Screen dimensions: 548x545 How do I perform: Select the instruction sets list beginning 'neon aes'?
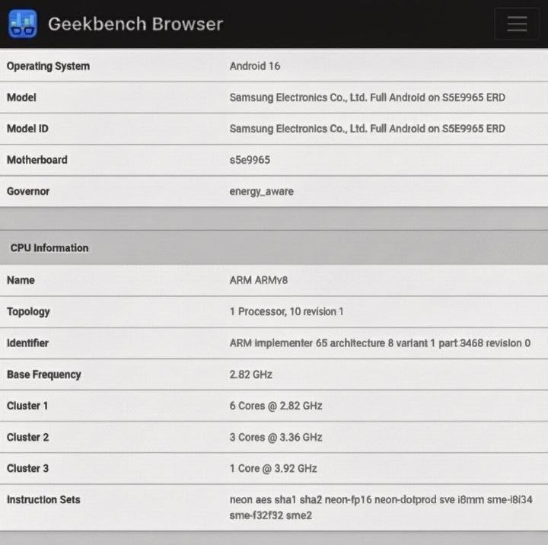tap(381, 507)
